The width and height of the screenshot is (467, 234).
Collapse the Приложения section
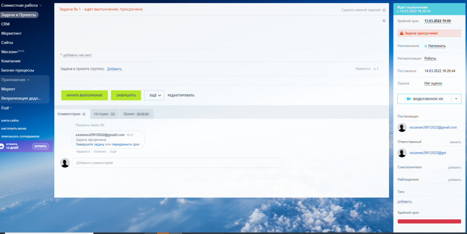pos(16,80)
